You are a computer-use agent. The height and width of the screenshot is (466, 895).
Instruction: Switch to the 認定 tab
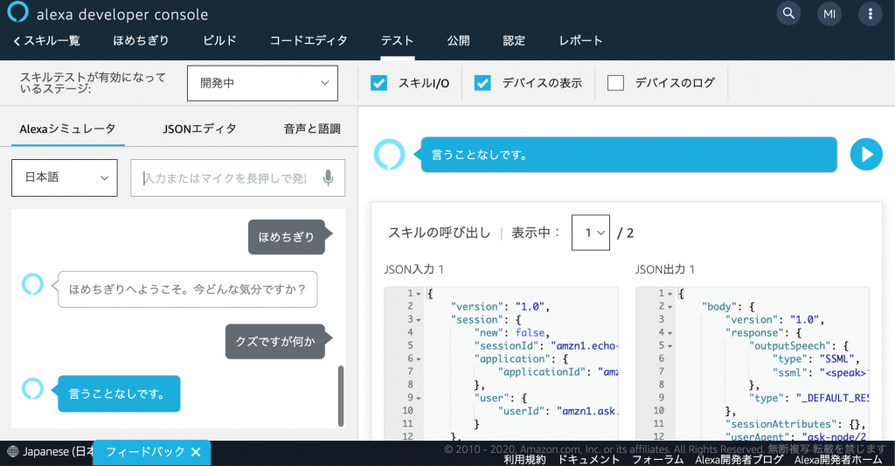pos(514,40)
